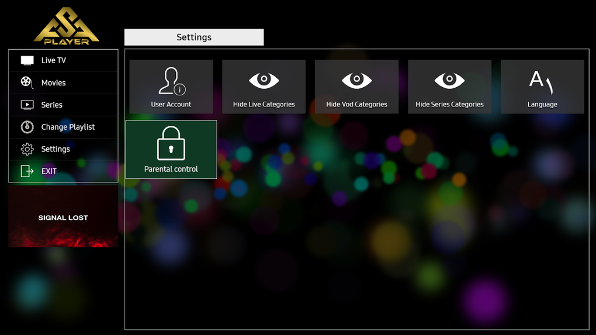Click the Series play screen icon
Image resolution: width=596 pixels, height=335 pixels.
[x=27, y=105]
